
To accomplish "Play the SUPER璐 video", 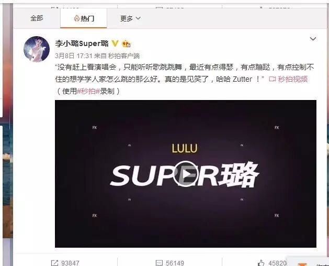I will tap(186, 174).
